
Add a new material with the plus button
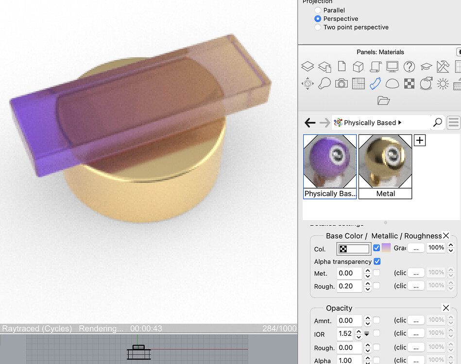[x=419, y=140]
